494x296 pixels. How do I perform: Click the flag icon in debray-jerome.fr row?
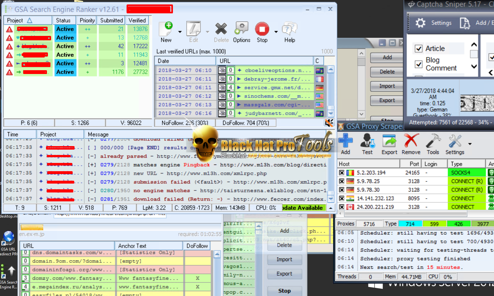(x=319, y=79)
